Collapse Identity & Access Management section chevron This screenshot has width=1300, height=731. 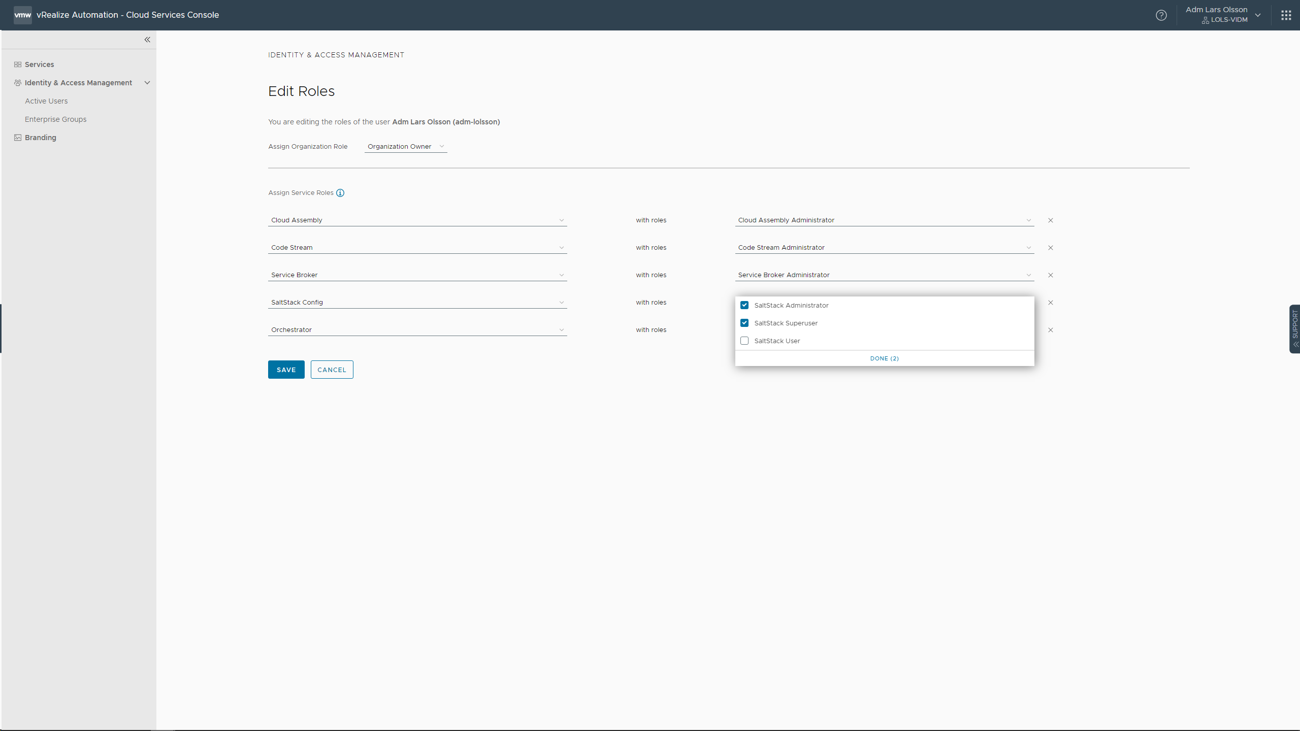point(147,83)
